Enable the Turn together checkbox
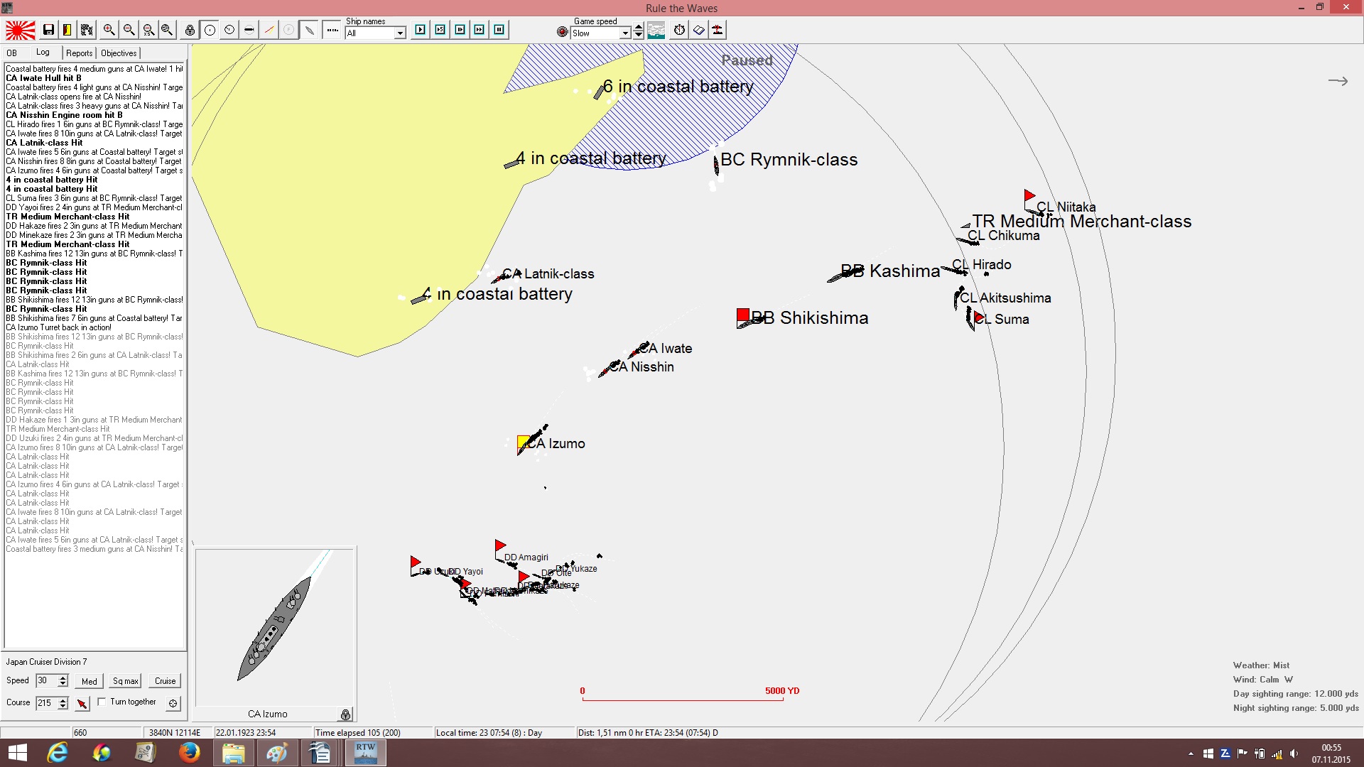 tap(102, 702)
